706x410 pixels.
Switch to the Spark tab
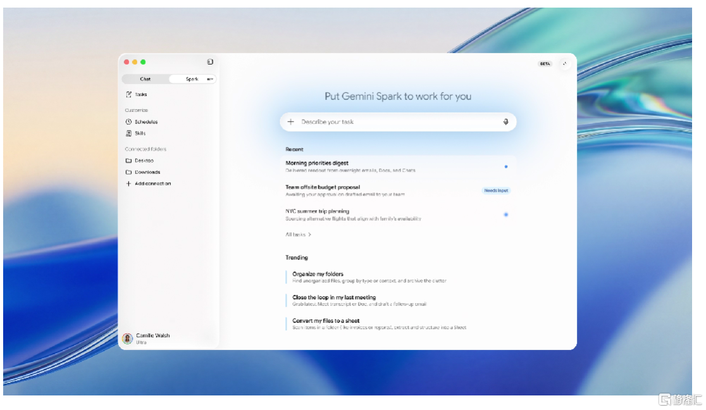(x=193, y=79)
